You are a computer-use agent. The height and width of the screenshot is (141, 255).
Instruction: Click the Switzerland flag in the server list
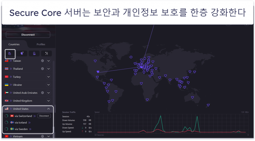click(12, 116)
